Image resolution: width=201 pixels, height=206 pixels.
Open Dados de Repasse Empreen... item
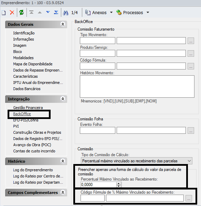tap(38, 70)
